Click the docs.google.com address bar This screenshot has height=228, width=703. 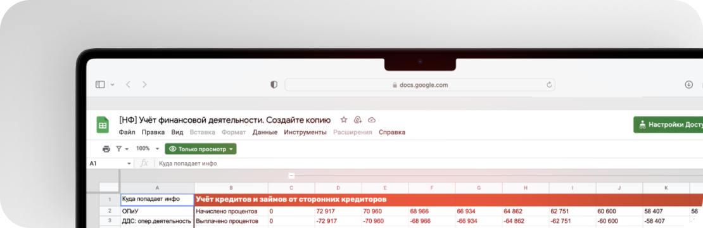[x=420, y=85]
